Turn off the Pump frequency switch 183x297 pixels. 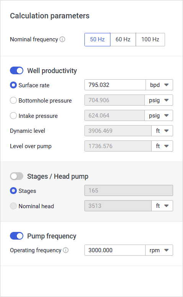tap(17, 236)
